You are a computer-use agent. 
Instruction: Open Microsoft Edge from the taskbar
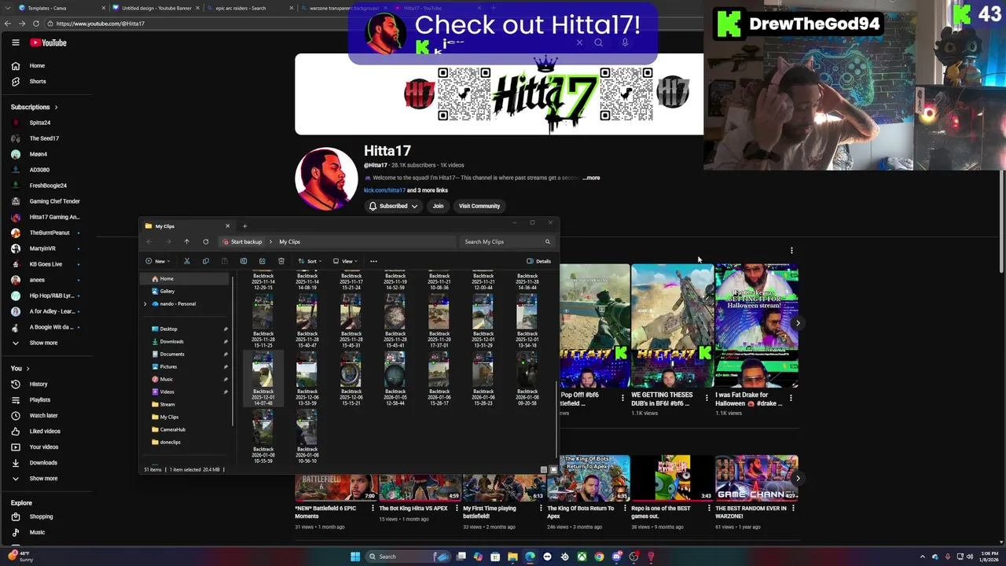click(530, 557)
